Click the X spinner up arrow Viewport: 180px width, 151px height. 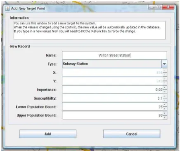tap(165, 71)
